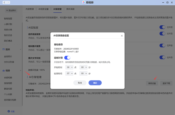Collapse the 图库 sidebar section

(21, 49)
